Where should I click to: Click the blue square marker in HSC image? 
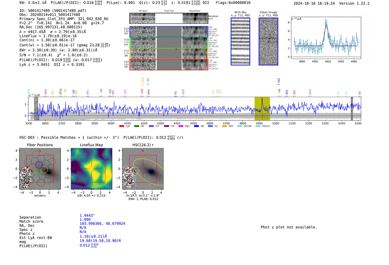pyautogui.click(x=151, y=172)
